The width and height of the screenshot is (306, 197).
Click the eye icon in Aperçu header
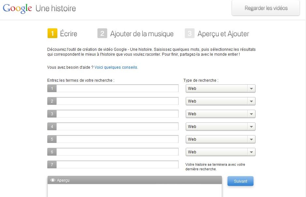52,180
